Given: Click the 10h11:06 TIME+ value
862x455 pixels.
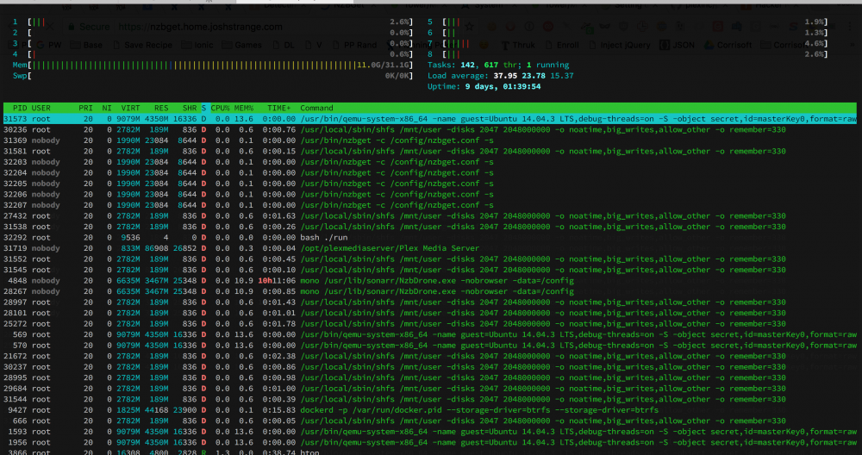Looking at the screenshot, I should coord(275,281).
